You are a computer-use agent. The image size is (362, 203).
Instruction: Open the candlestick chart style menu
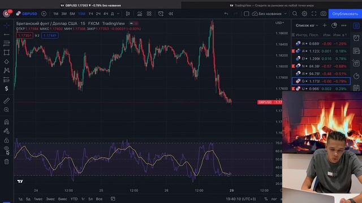tap(128, 14)
